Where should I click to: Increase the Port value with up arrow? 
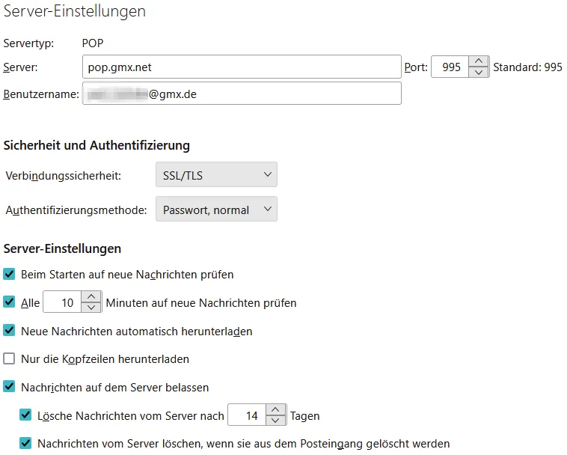479,61
